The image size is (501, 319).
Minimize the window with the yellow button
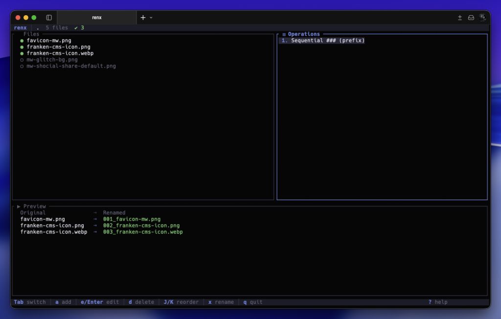click(x=26, y=18)
